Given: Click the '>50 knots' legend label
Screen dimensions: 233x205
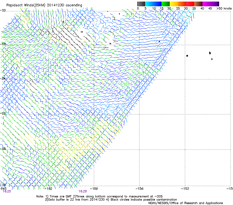Looking at the screenshot, I should [x=224, y=9].
